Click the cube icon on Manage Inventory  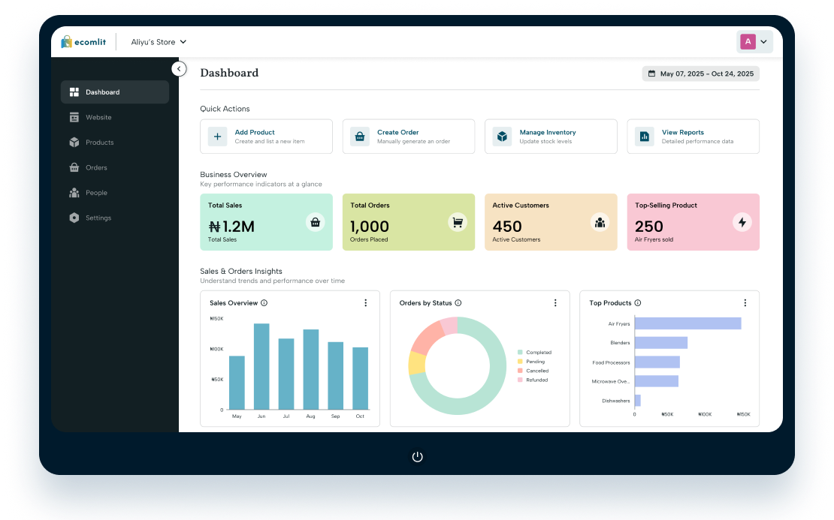click(502, 137)
